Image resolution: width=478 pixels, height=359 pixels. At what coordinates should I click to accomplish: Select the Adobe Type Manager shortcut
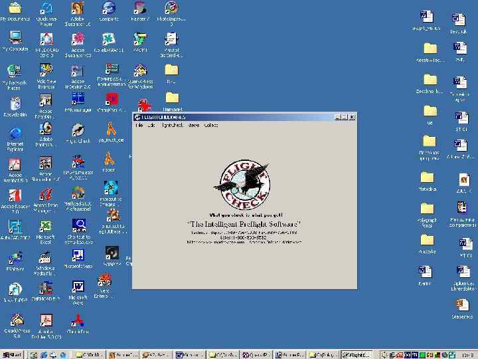(45, 200)
